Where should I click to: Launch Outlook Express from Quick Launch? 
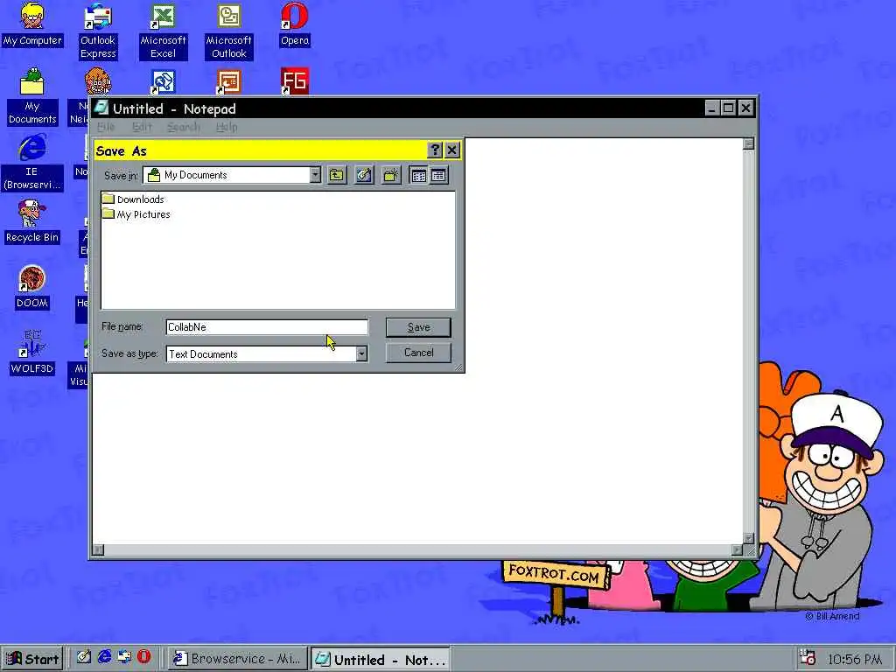click(124, 657)
